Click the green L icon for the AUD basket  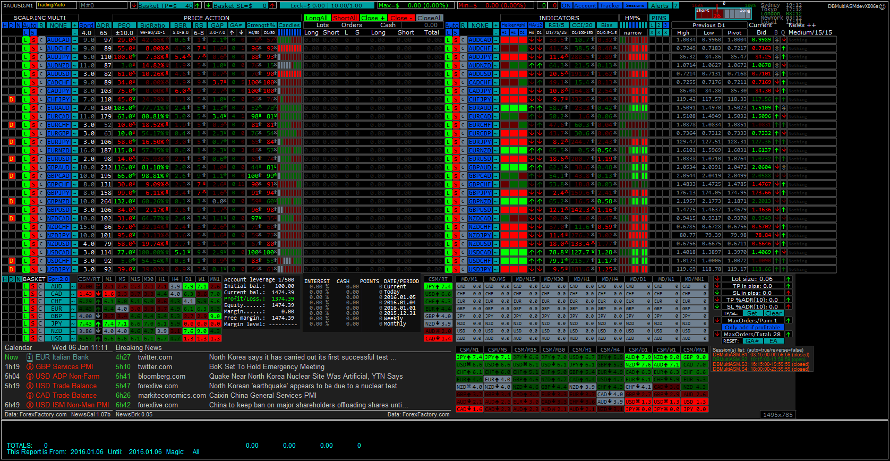[25, 286]
